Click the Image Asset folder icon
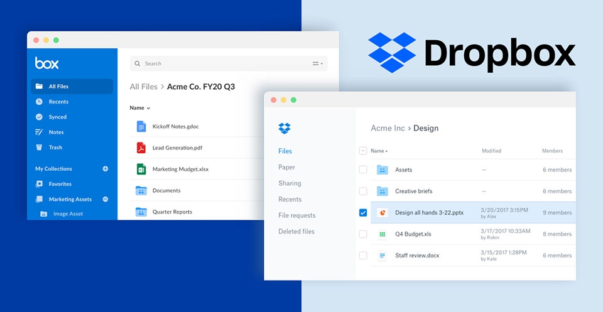This screenshot has width=603, height=312. 44,213
